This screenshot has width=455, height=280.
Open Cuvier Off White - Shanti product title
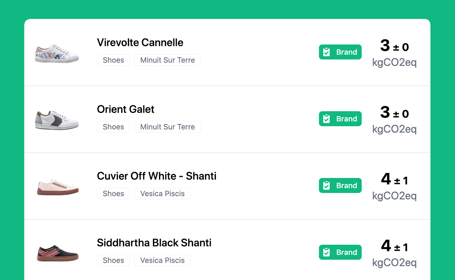(x=156, y=176)
